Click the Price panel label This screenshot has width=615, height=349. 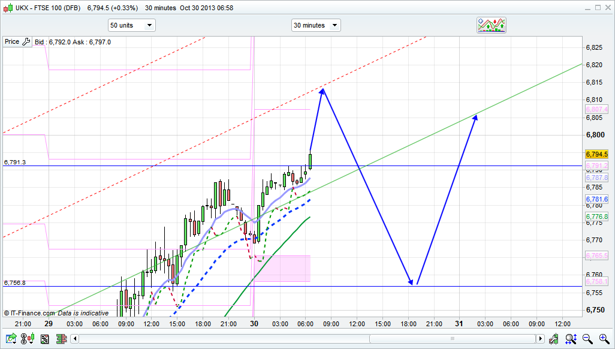pos(11,42)
